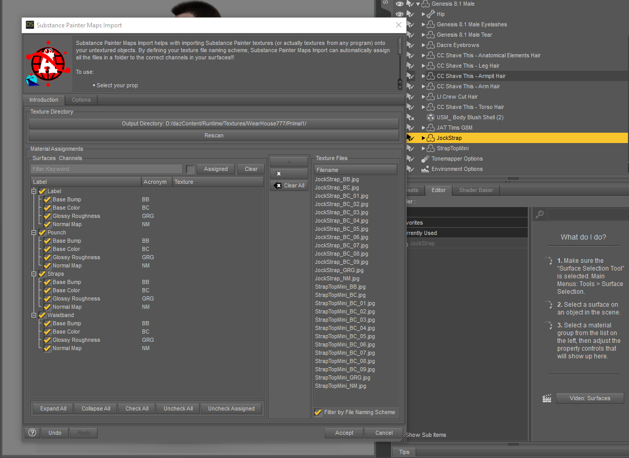Click the USM_ Body Blush Shell cube icon

(x=431, y=117)
